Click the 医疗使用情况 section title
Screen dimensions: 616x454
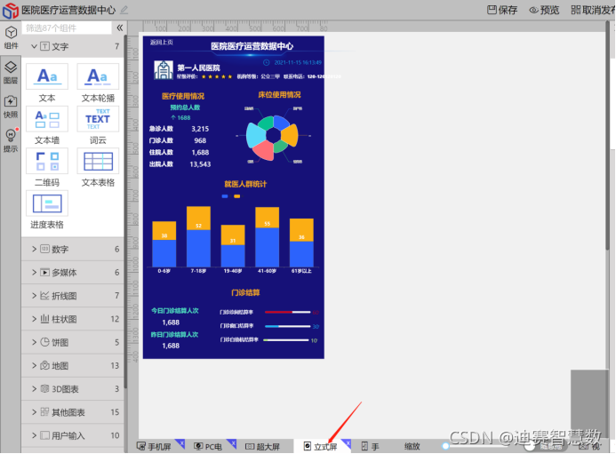click(x=183, y=96)
